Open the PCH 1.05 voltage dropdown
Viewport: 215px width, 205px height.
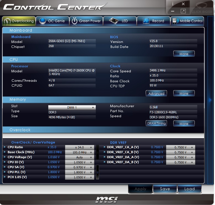point(80,177)
